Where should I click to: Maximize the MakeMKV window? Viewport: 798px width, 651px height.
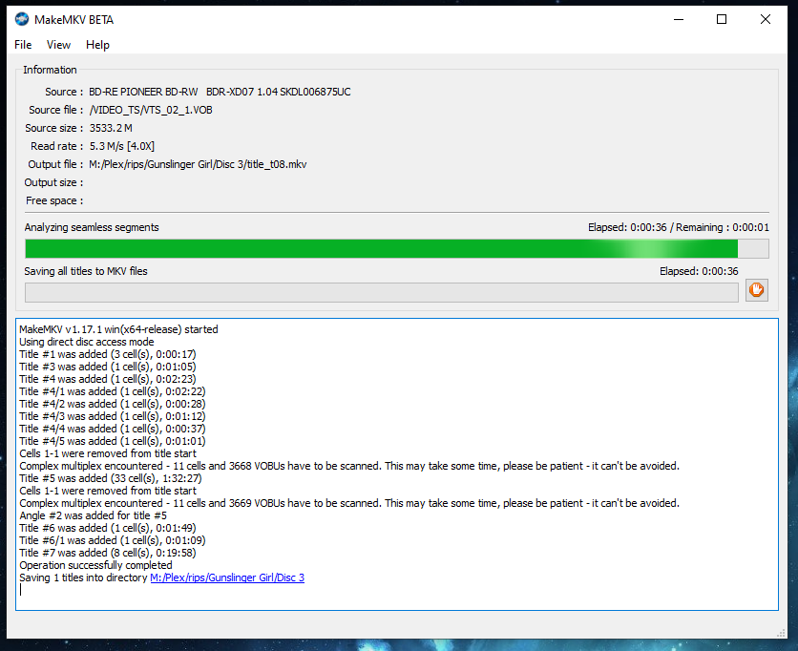(721, 18)
